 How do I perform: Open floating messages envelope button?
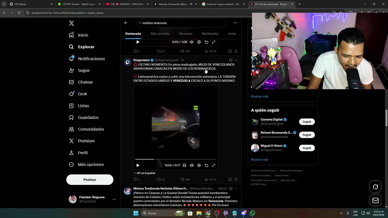tap(375, 200)
